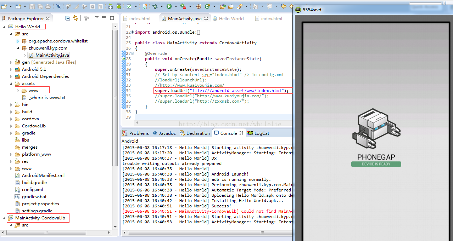
Task: Collapse the Hello World project node
Action: [x=4, y=27]
